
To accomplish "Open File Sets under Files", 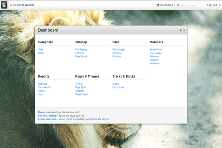I will (117, 57).
